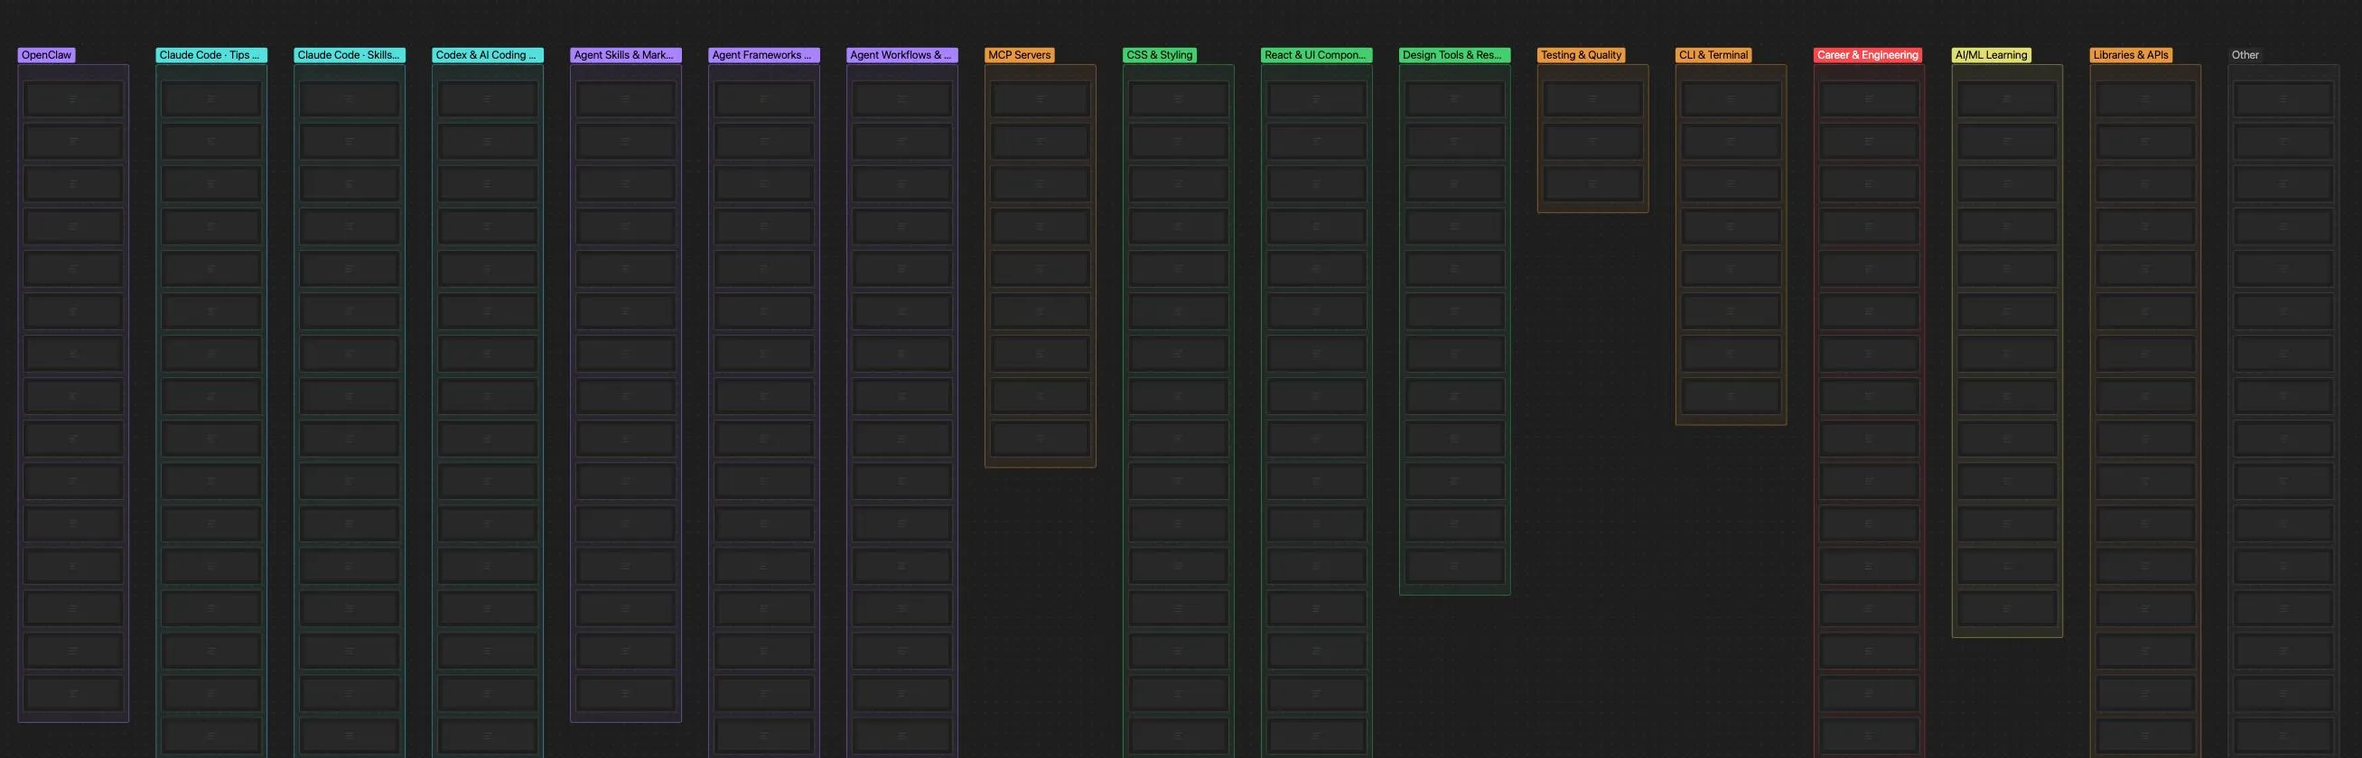Screen dimensions: 2362x758
Task: Select the Other group label
Action: tap(2245, 55)
